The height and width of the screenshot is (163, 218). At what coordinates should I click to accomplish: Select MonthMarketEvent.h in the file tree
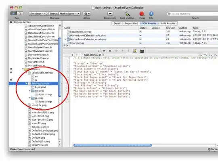(40, 47)
